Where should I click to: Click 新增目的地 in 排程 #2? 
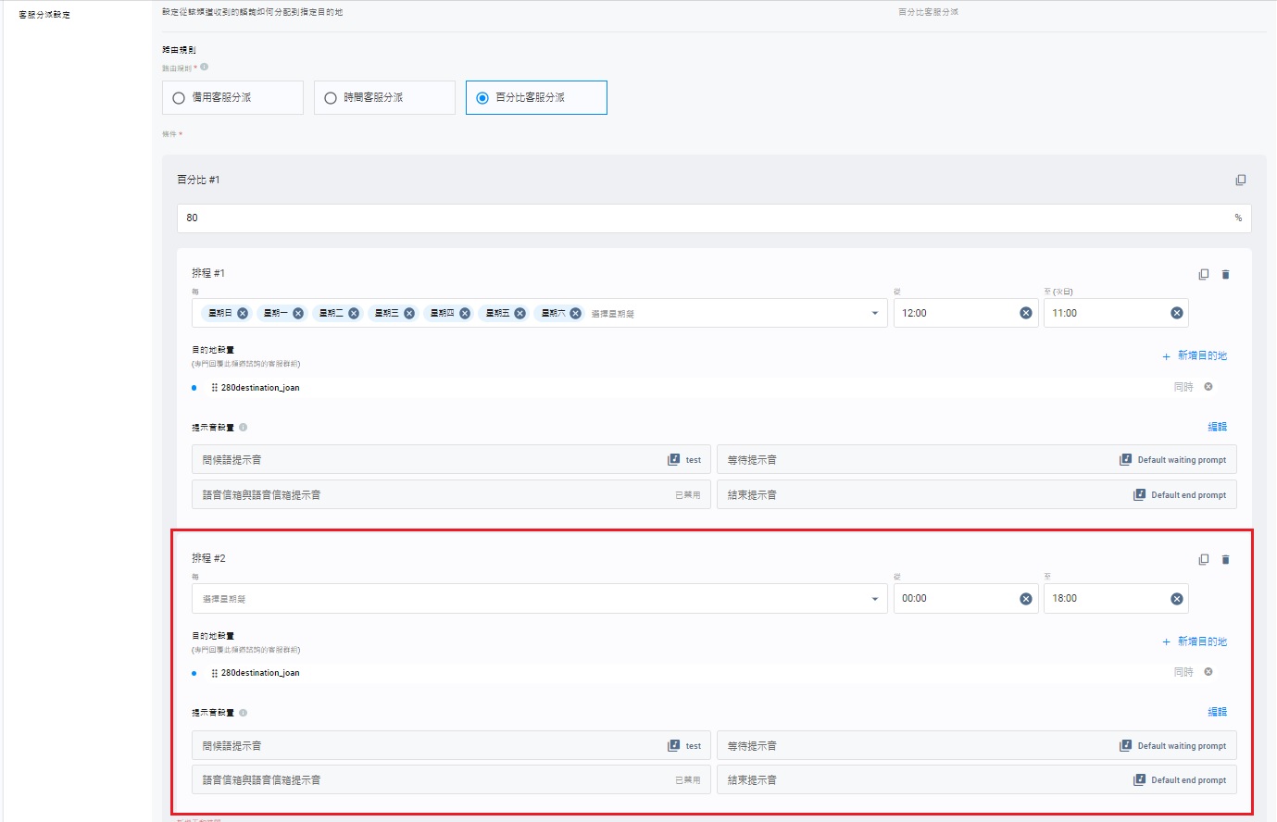1195,641
